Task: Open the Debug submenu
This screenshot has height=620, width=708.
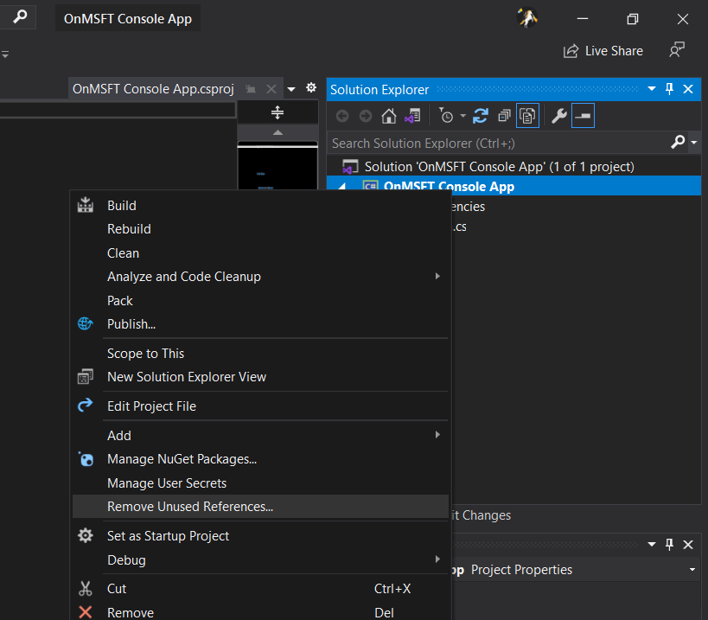Action: [260, 559]
